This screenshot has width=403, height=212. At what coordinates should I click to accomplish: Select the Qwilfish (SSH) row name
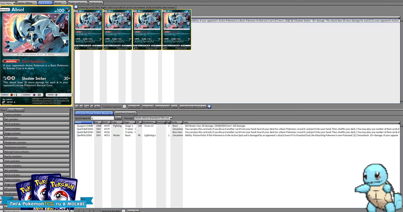[84, 135]
